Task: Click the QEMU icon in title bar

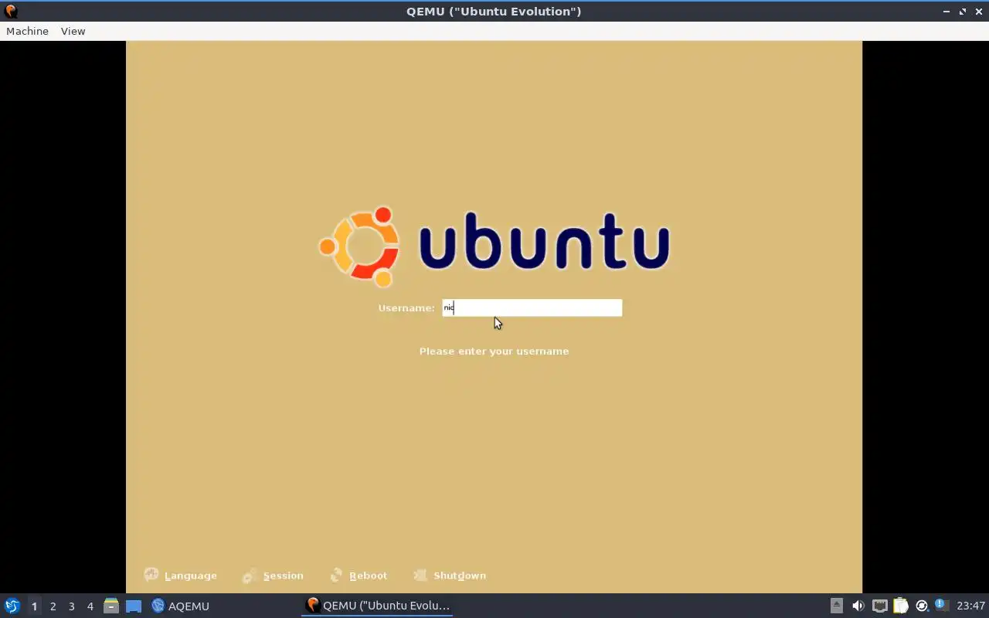Action: 11,12
